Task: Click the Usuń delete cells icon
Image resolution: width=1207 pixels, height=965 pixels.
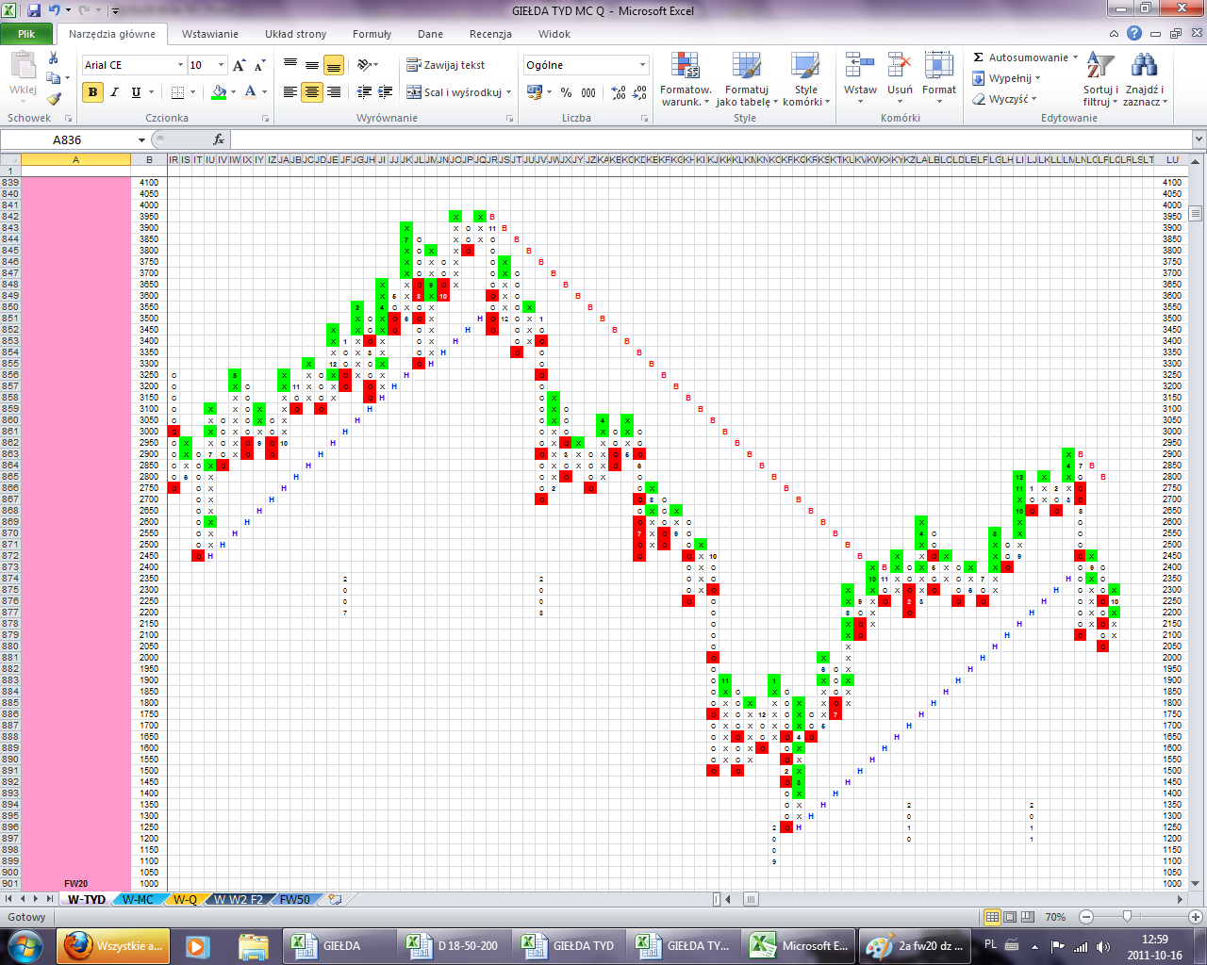Action: click(x=900, y=66)
